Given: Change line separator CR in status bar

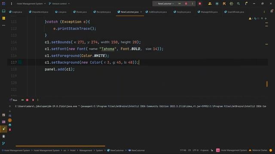Looking at the screenshot, I should pos(189,150).
